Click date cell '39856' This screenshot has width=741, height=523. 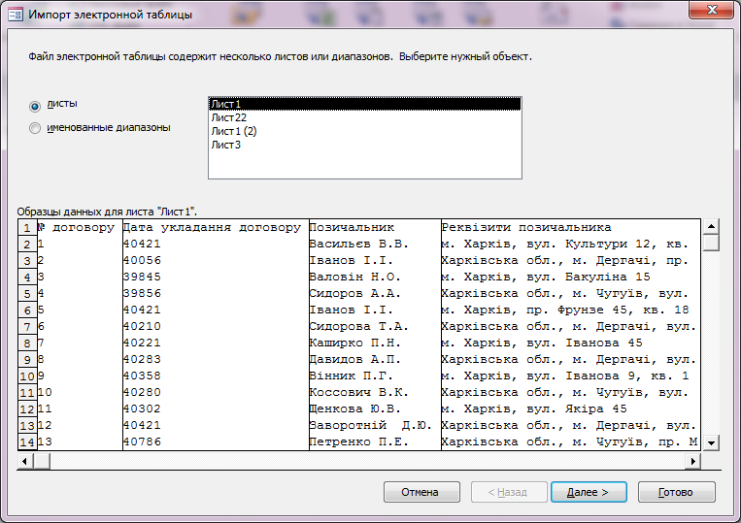(x=216, y=294)
